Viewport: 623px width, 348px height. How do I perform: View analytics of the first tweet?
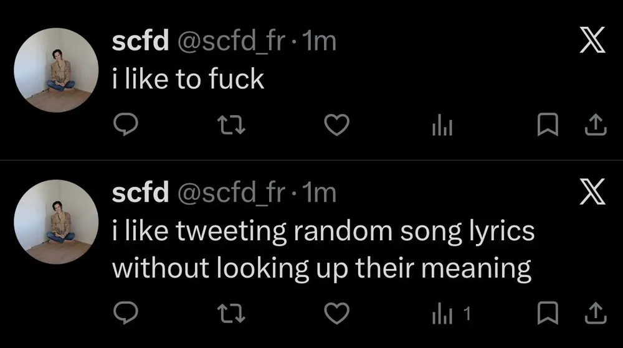[442, 126]
